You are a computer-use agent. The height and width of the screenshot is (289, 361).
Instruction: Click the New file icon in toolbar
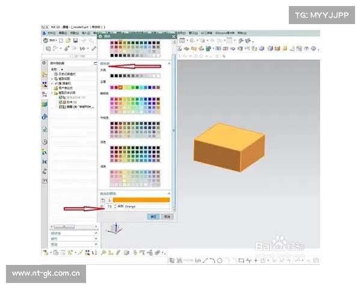61,40
